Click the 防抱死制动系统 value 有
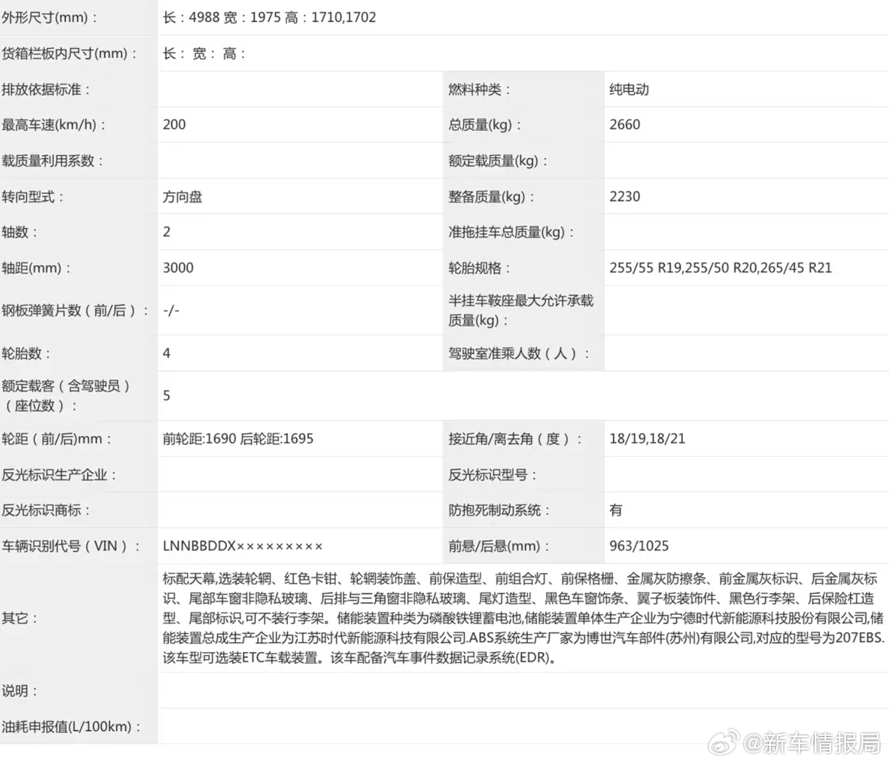The height and width of the screenshot is (764, 889). (x=615, y=510)
